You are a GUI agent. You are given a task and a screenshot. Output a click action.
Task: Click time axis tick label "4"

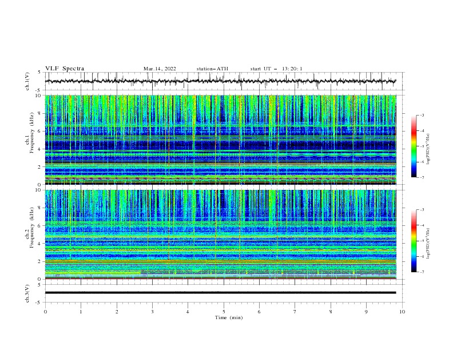[188, 312]
